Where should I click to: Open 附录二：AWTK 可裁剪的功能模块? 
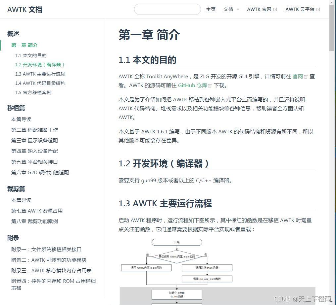pos(49,260)
